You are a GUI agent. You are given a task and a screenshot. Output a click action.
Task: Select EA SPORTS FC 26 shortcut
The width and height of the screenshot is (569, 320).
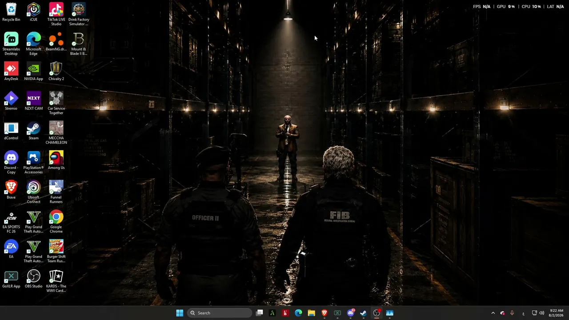point(11,222)
